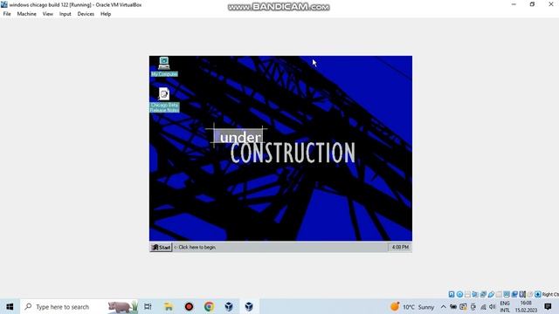Click the floppy drive indicator icon
The width and height of the screenshot is (559, 314).
point(467,294)
